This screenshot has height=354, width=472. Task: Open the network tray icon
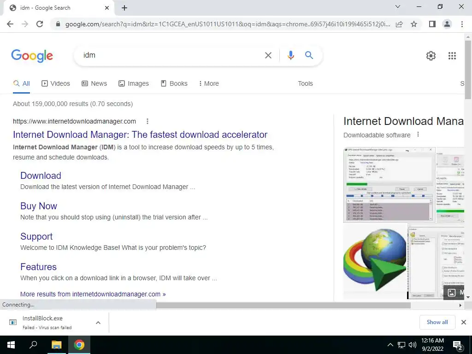(401, 345)
